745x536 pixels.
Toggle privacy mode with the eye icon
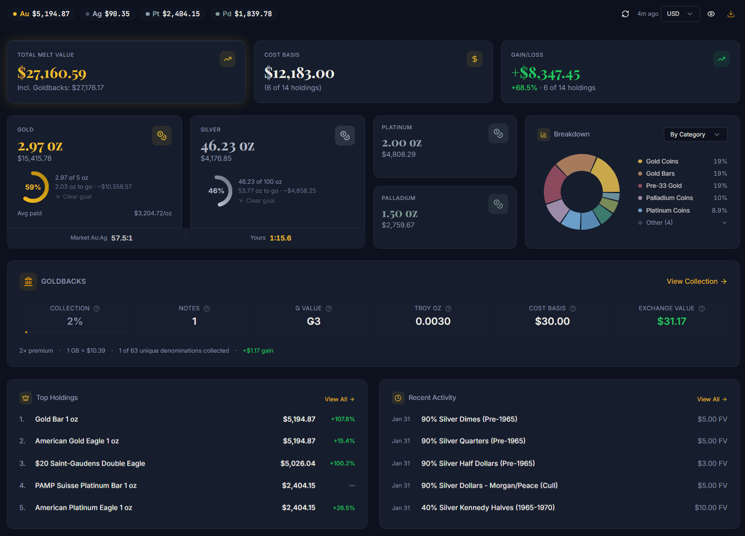(x=711, y=14)
